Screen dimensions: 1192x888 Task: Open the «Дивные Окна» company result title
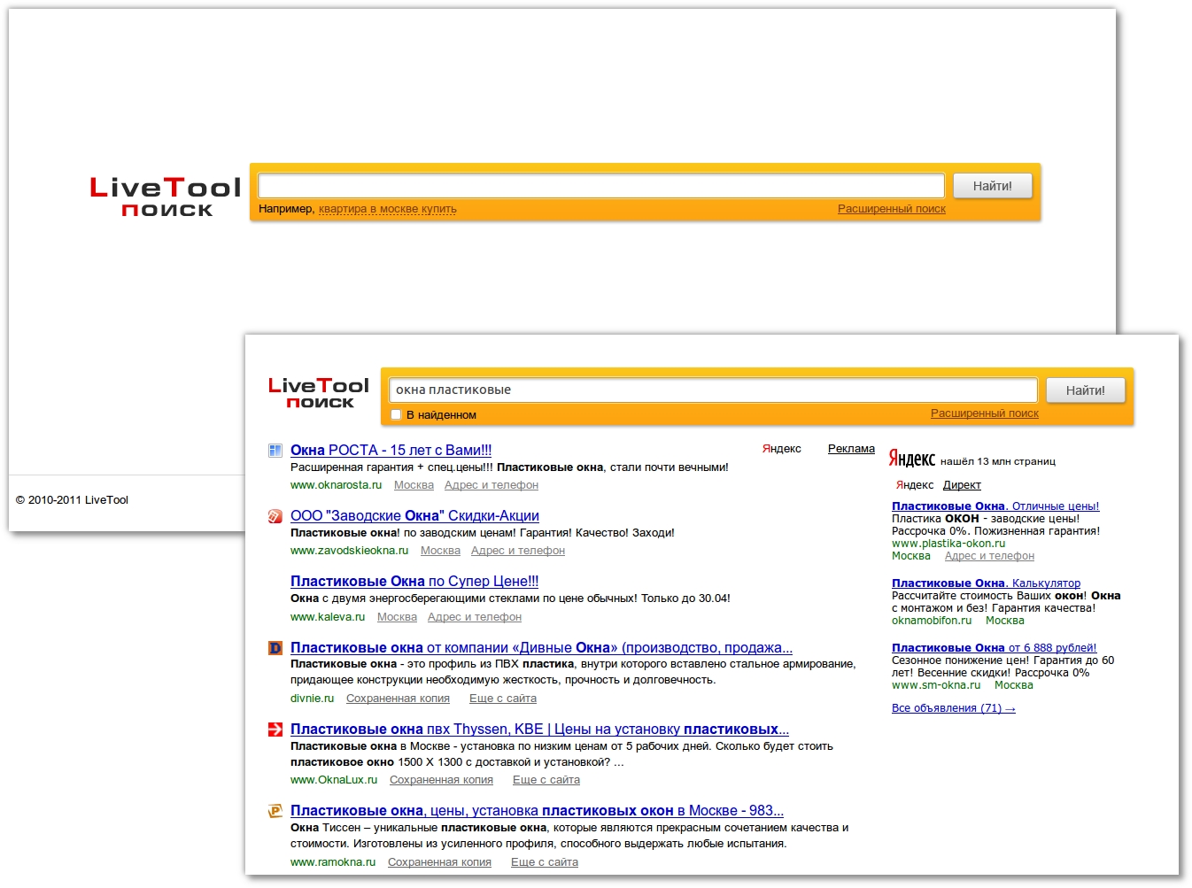click(542, 648)
